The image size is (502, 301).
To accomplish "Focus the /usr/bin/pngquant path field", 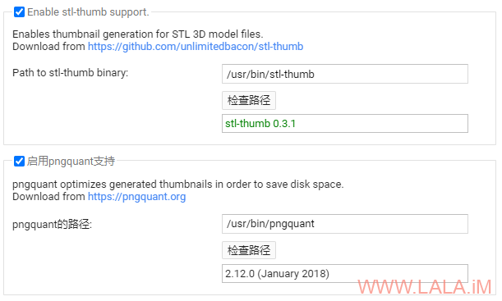I will [x=345, y=224].
